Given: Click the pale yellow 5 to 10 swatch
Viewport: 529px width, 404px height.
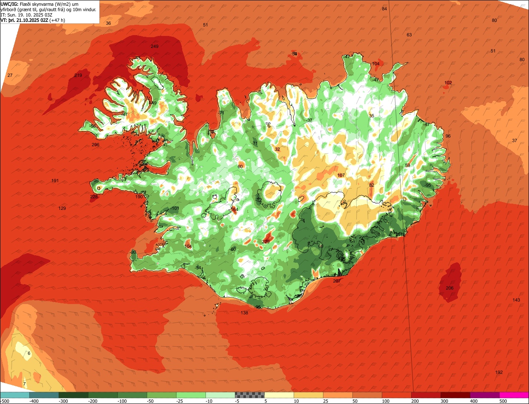Looking at the screenshot, I should click(279, 395).
